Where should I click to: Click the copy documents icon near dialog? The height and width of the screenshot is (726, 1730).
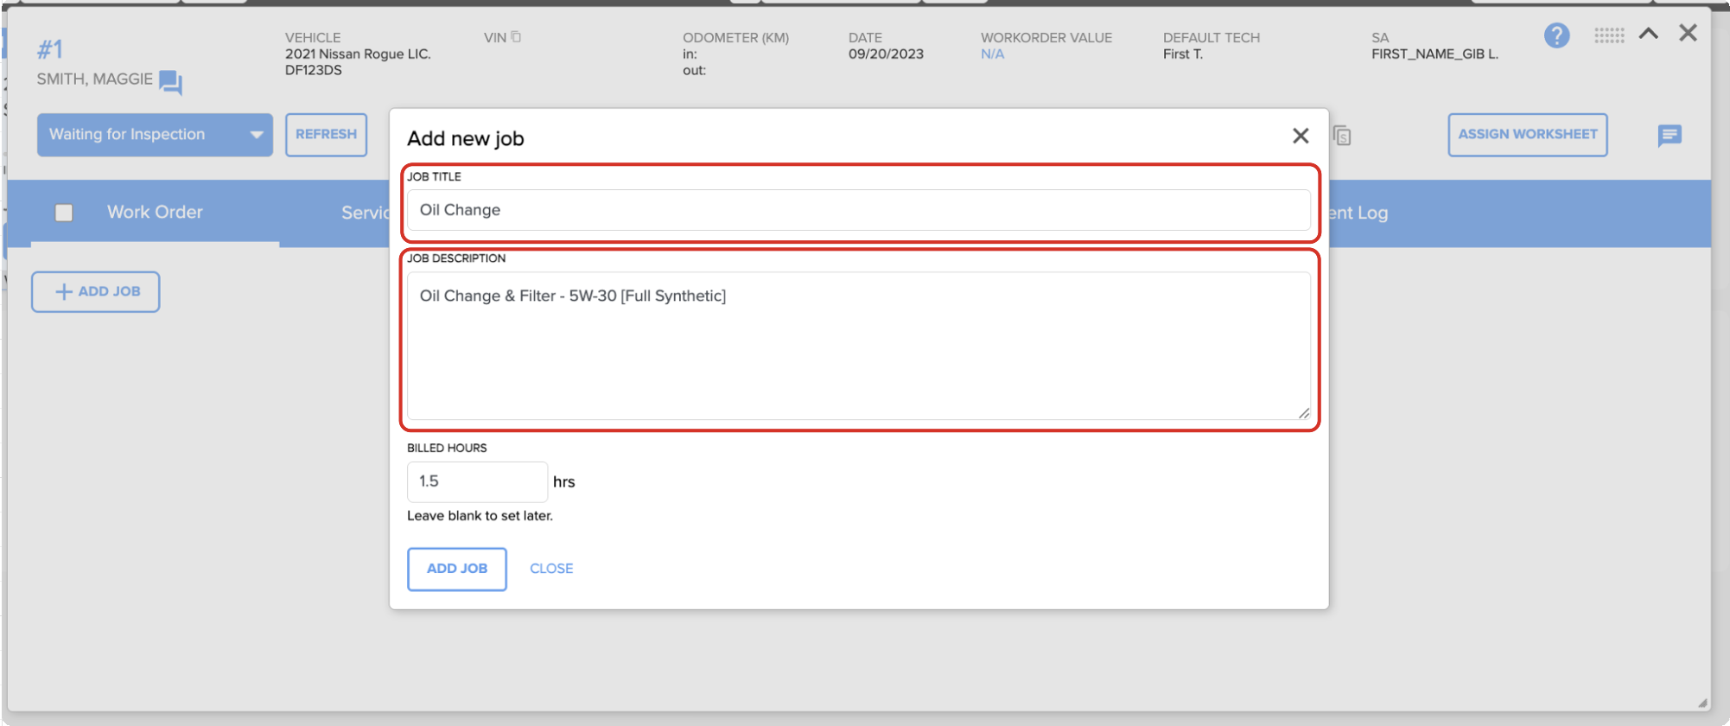point(1342,136)
